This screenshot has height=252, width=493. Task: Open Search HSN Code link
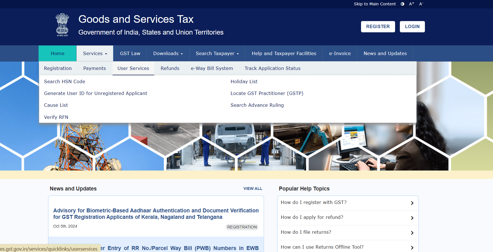click(64, 81)
